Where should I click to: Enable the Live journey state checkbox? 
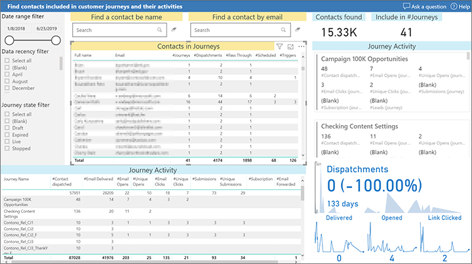[7, 141]
